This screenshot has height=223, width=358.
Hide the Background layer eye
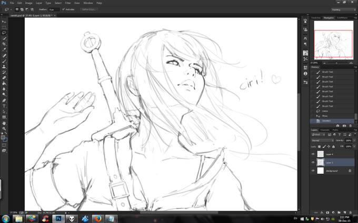coord(313,171)
